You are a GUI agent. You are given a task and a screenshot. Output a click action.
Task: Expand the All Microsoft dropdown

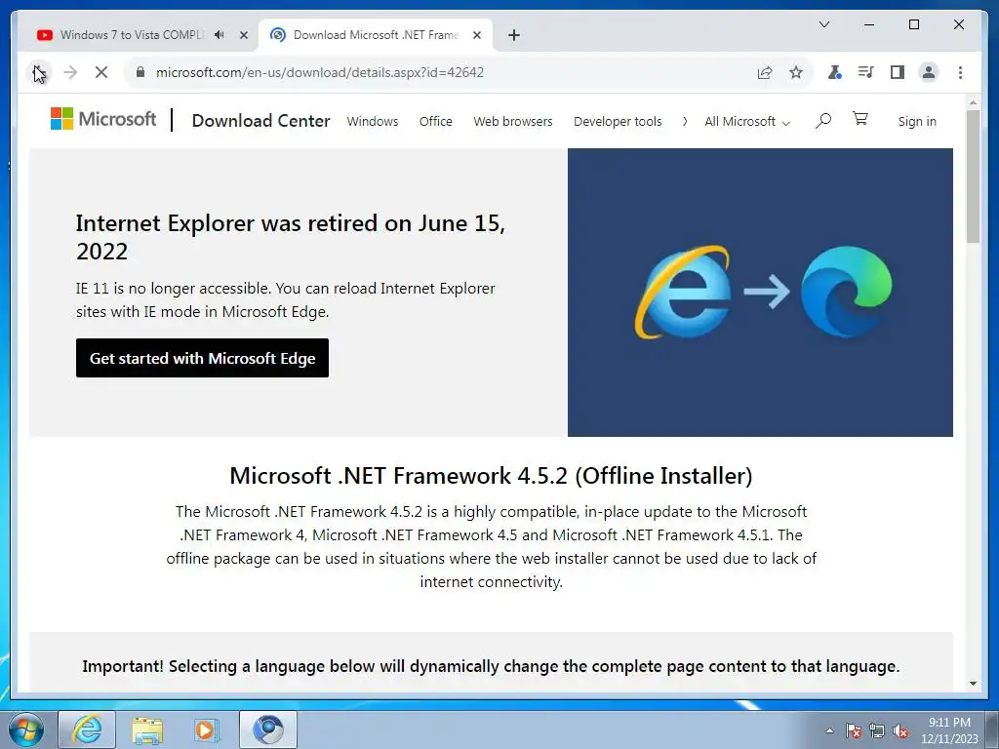pos(746,122)
